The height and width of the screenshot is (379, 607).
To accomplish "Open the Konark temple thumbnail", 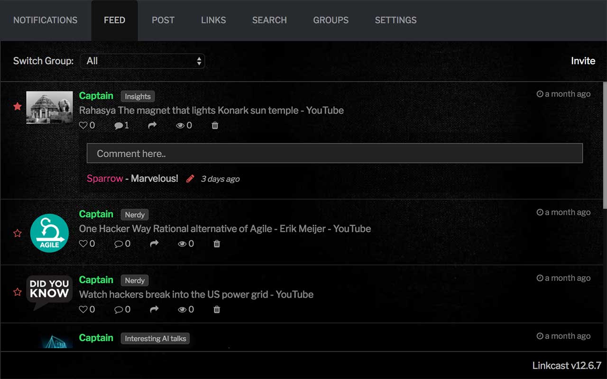I will click(49, 108).
